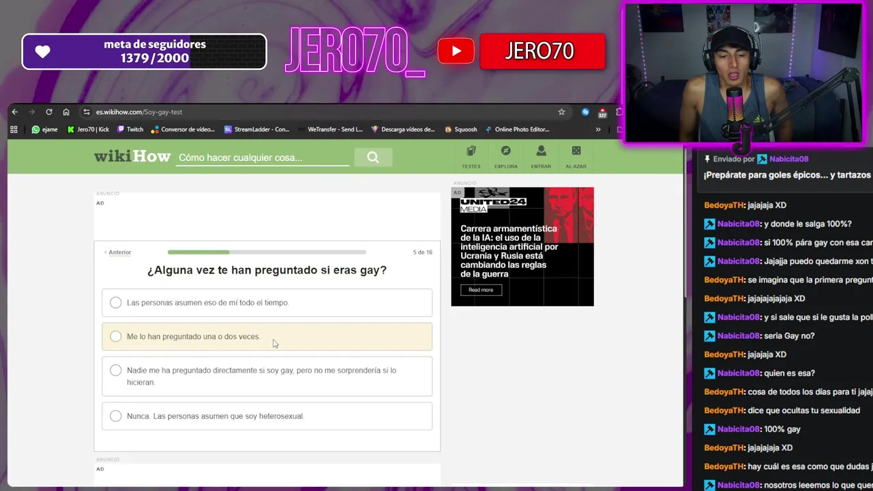Screen dimensions: 873x491
Task: Select 'Las personas asumen eso de mí' option
Action: tap(267, 303)
